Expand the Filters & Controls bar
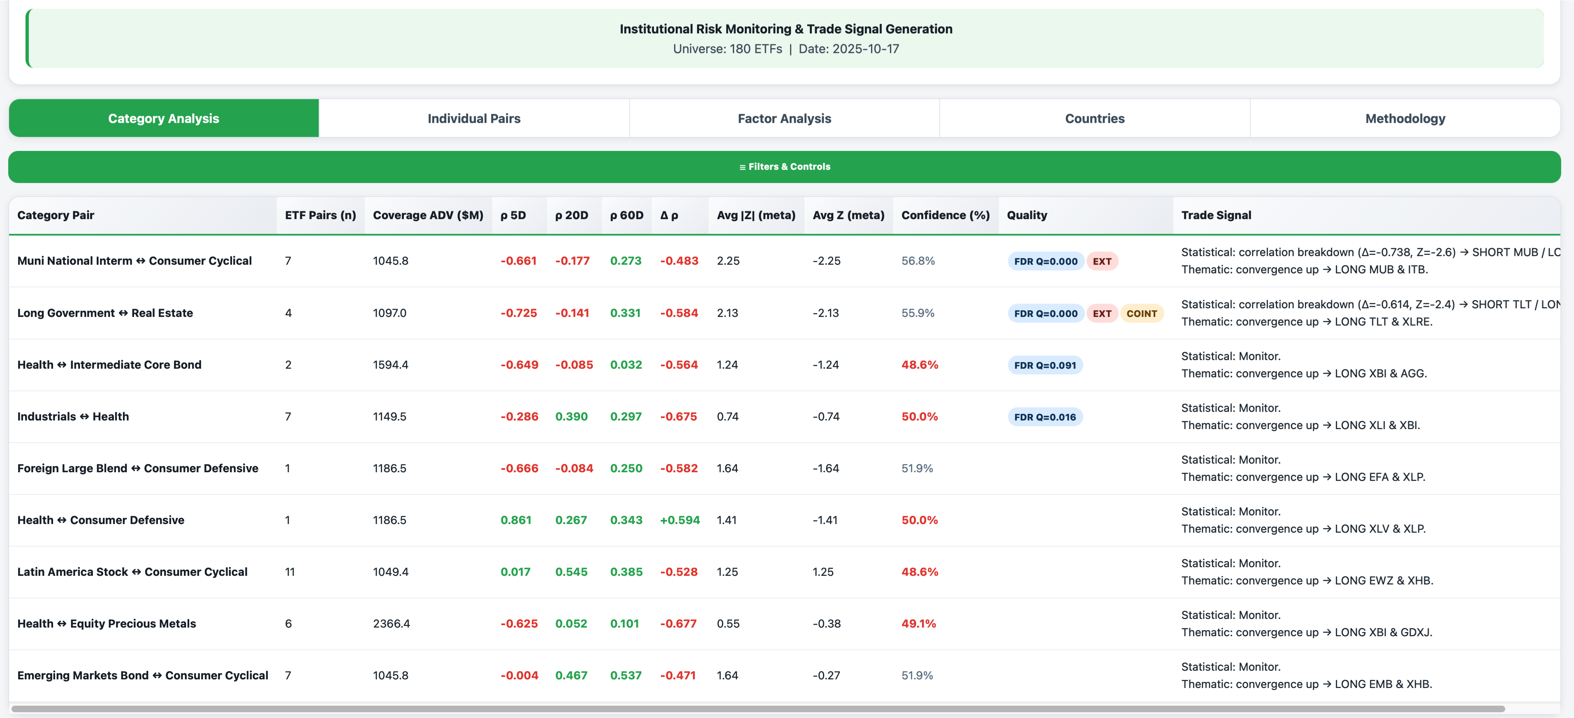Screen dimensions: 1574x718 coord(785,167)
